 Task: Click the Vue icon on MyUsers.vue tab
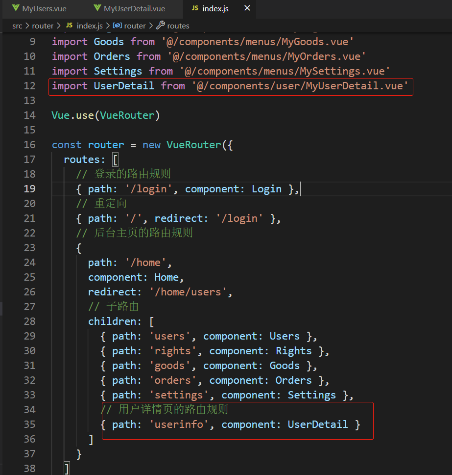[15, 8]
